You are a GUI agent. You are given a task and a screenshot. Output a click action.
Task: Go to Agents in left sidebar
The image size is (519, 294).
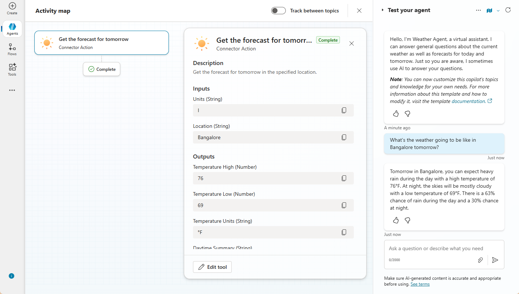12,29
